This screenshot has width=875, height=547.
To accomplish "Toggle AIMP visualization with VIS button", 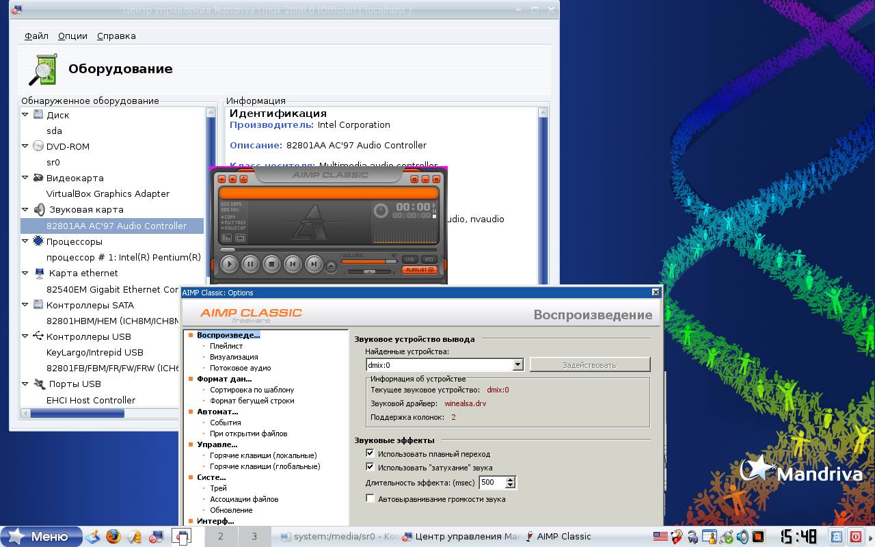I will pos(410,259).
